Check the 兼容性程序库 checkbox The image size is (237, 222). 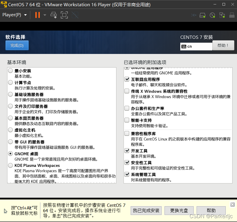[127, 133]
